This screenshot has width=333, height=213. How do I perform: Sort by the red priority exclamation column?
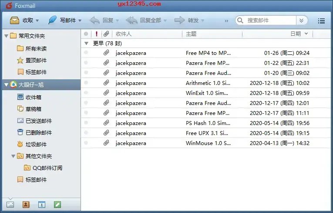[x=97, y=34]
